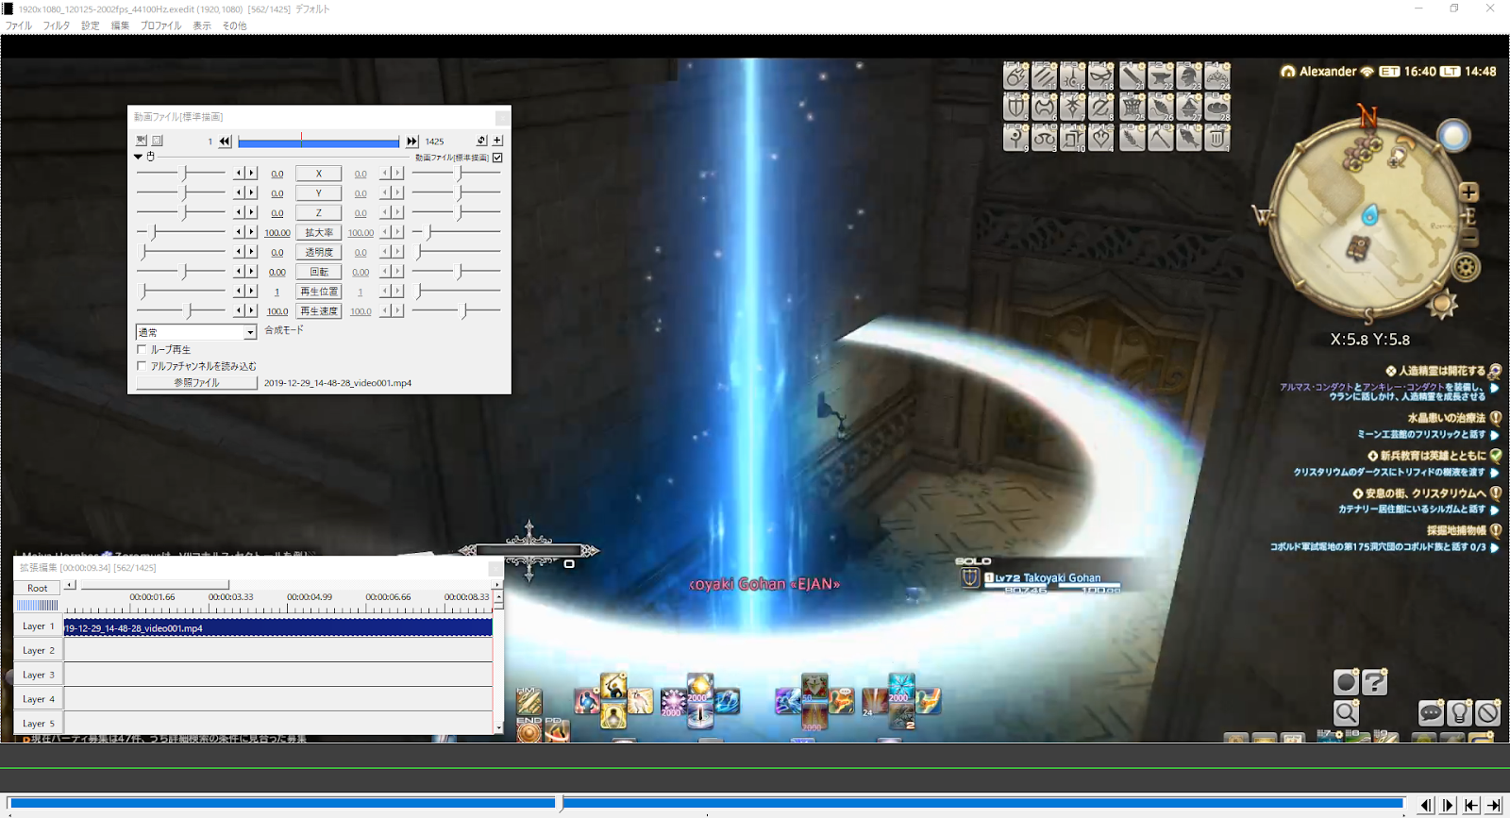Toggle Layer 3 visibility

[x=39, y=676]
